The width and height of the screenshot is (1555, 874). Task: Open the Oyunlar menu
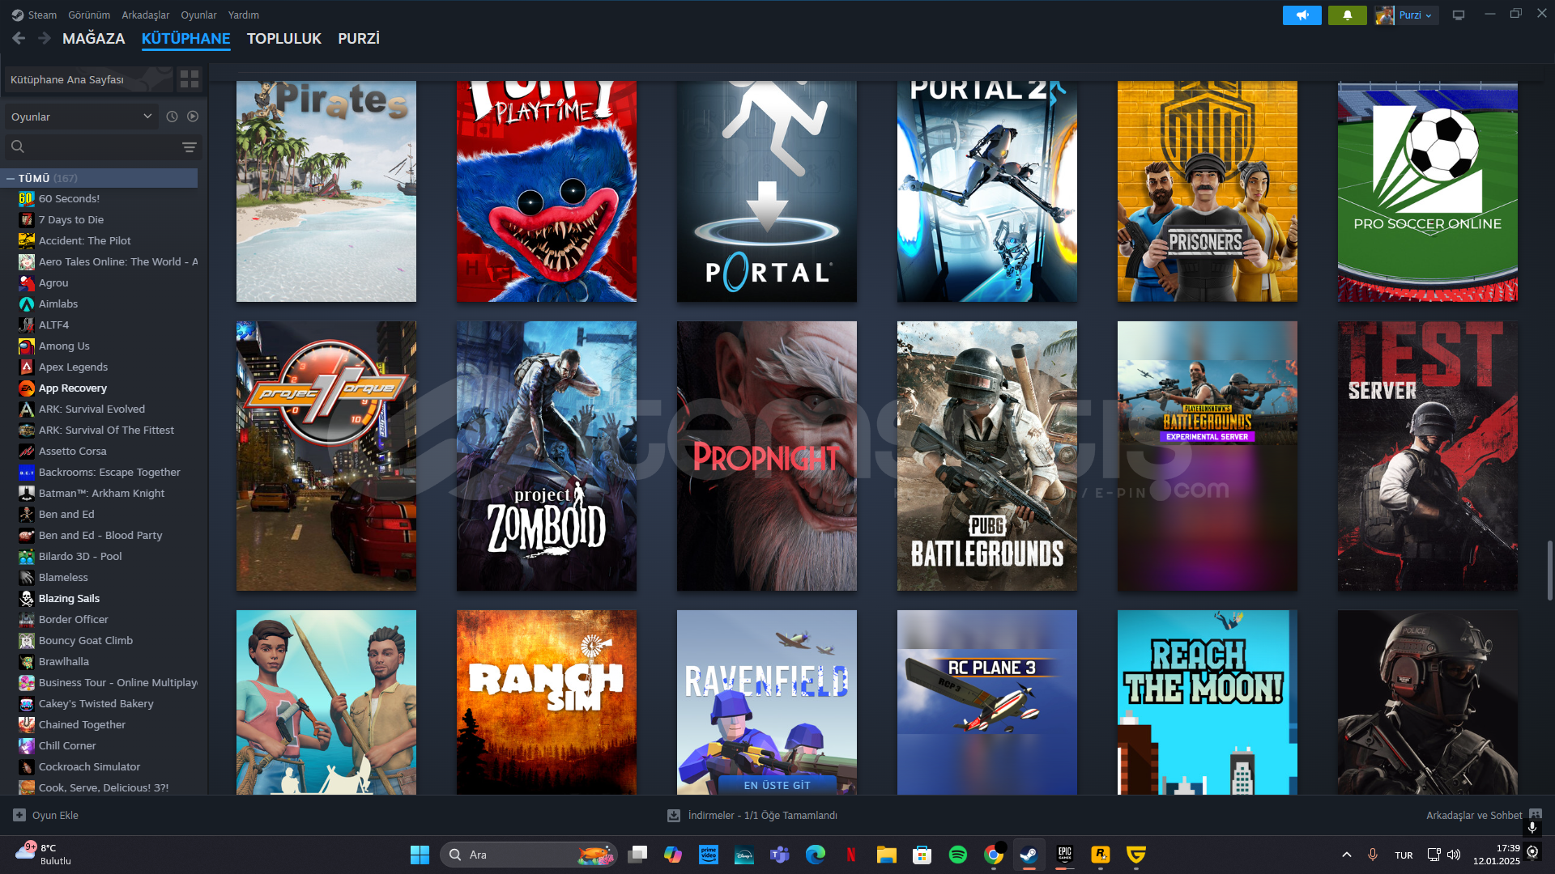198,15
